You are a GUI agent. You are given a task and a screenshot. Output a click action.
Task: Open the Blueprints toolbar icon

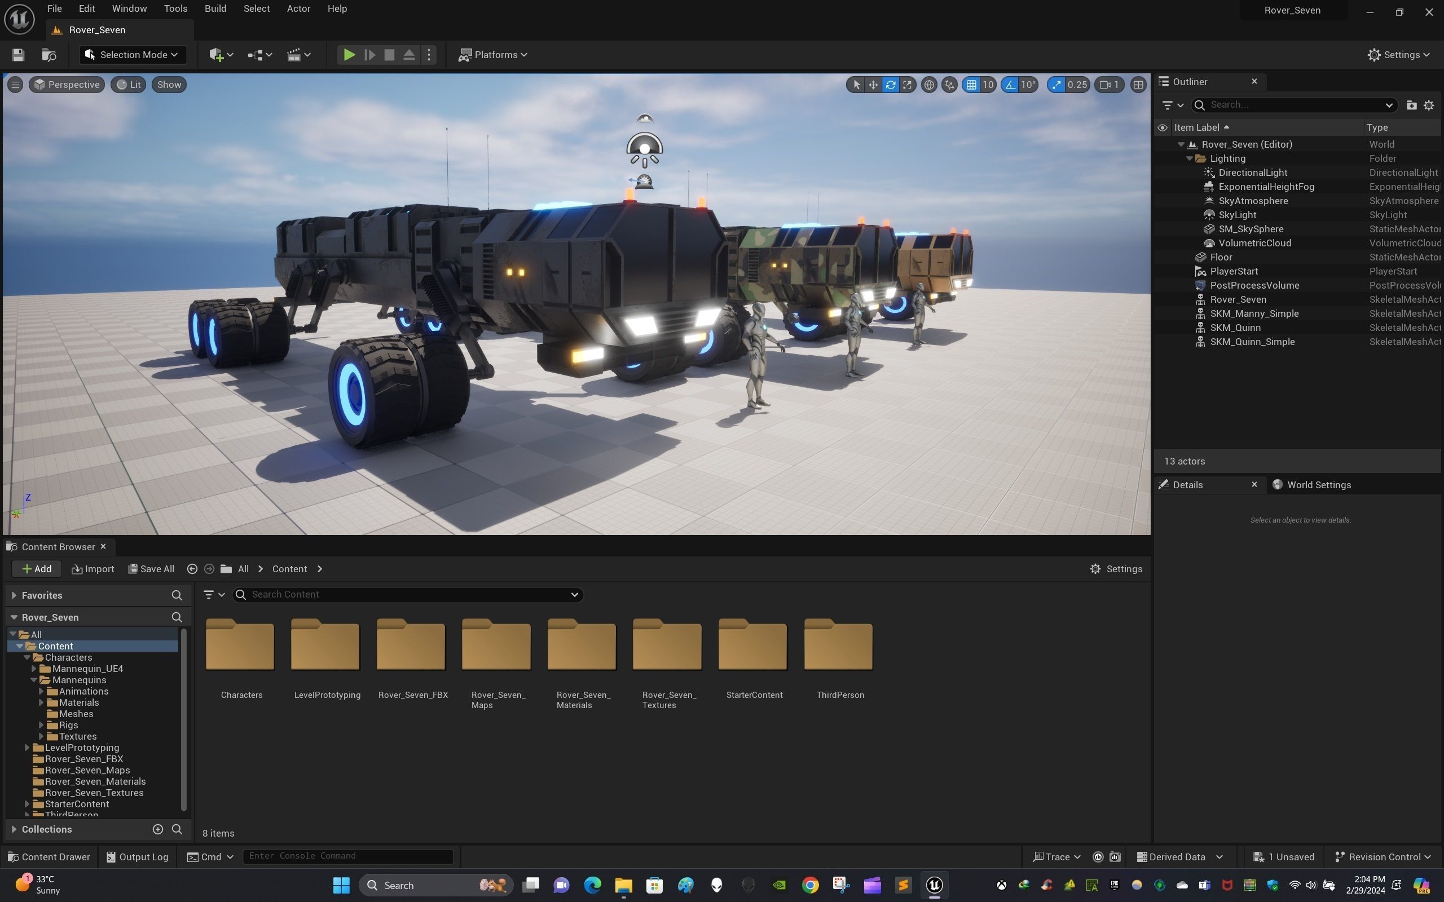pyautogui.click(x=259, y=55)
